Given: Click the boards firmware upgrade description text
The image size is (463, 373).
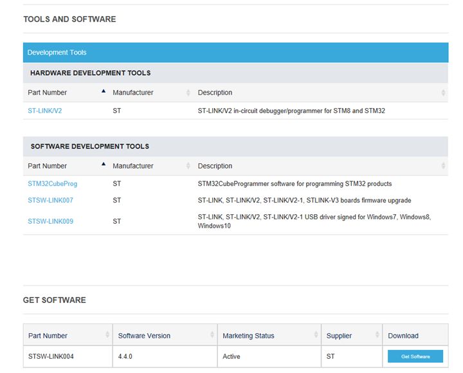Looking at the screenshot, I should point(304,200).
